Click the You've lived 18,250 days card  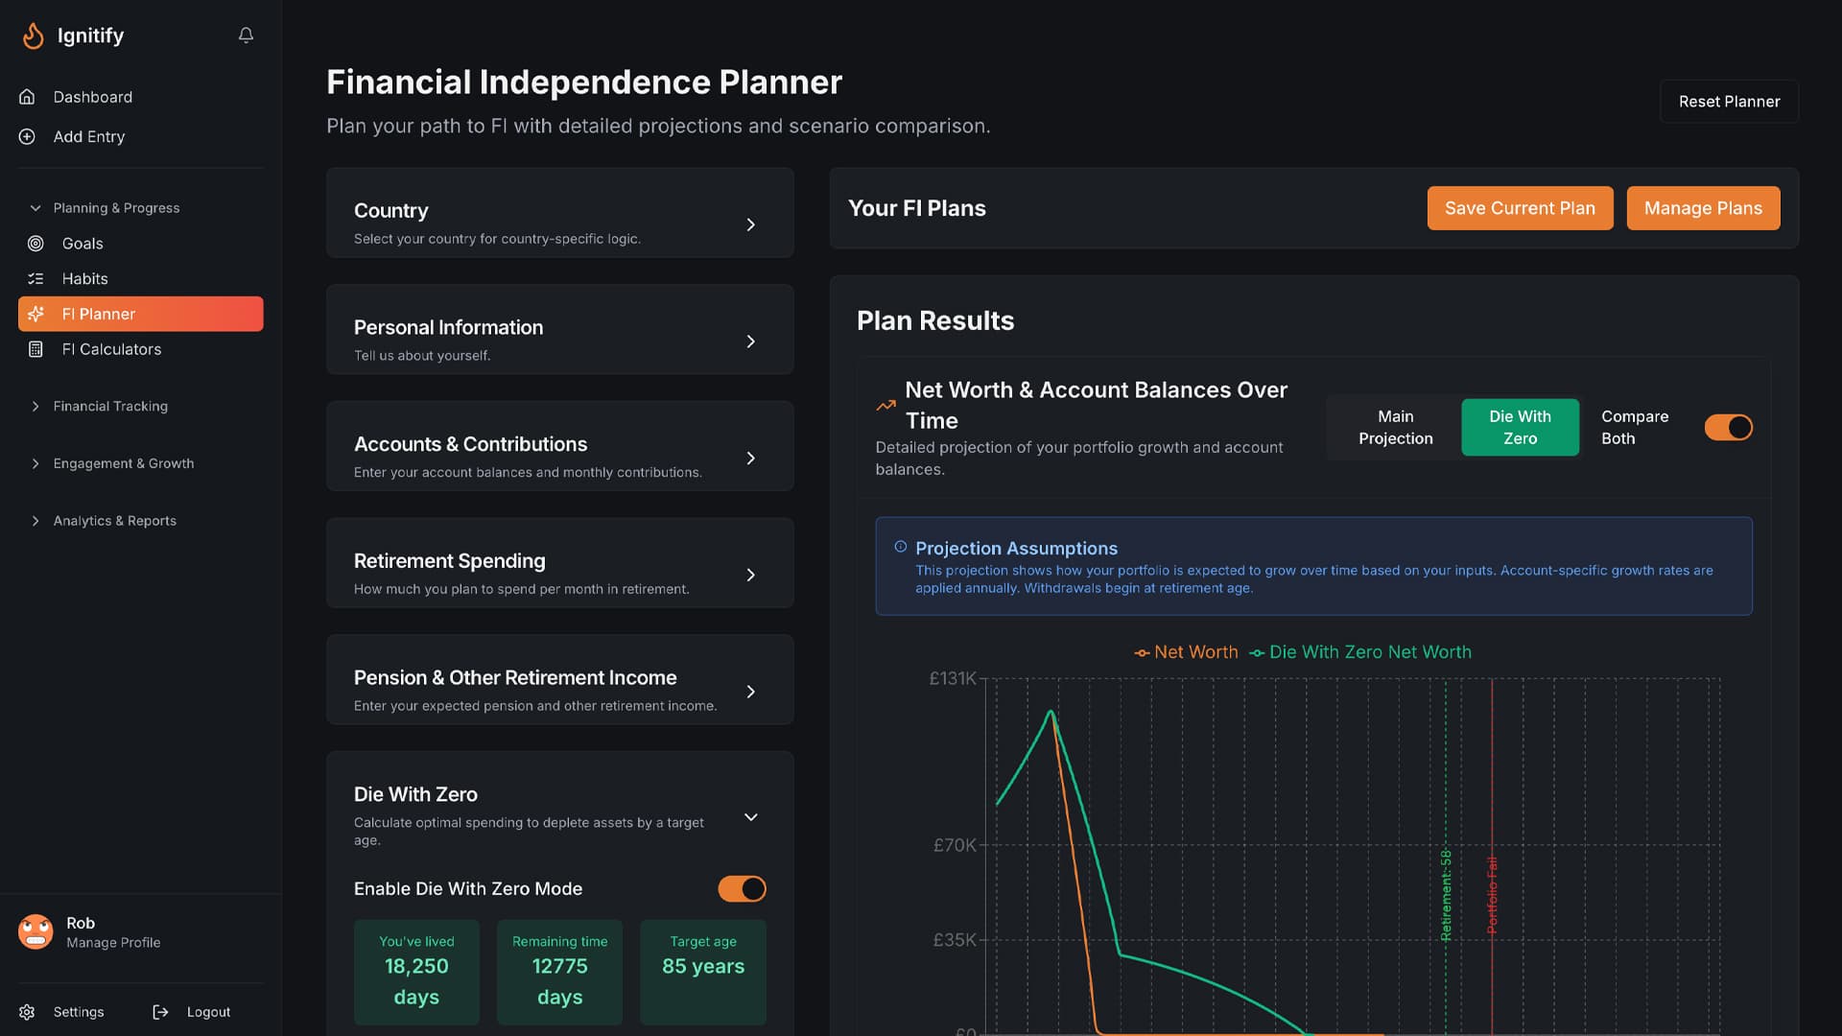(416, 972)
